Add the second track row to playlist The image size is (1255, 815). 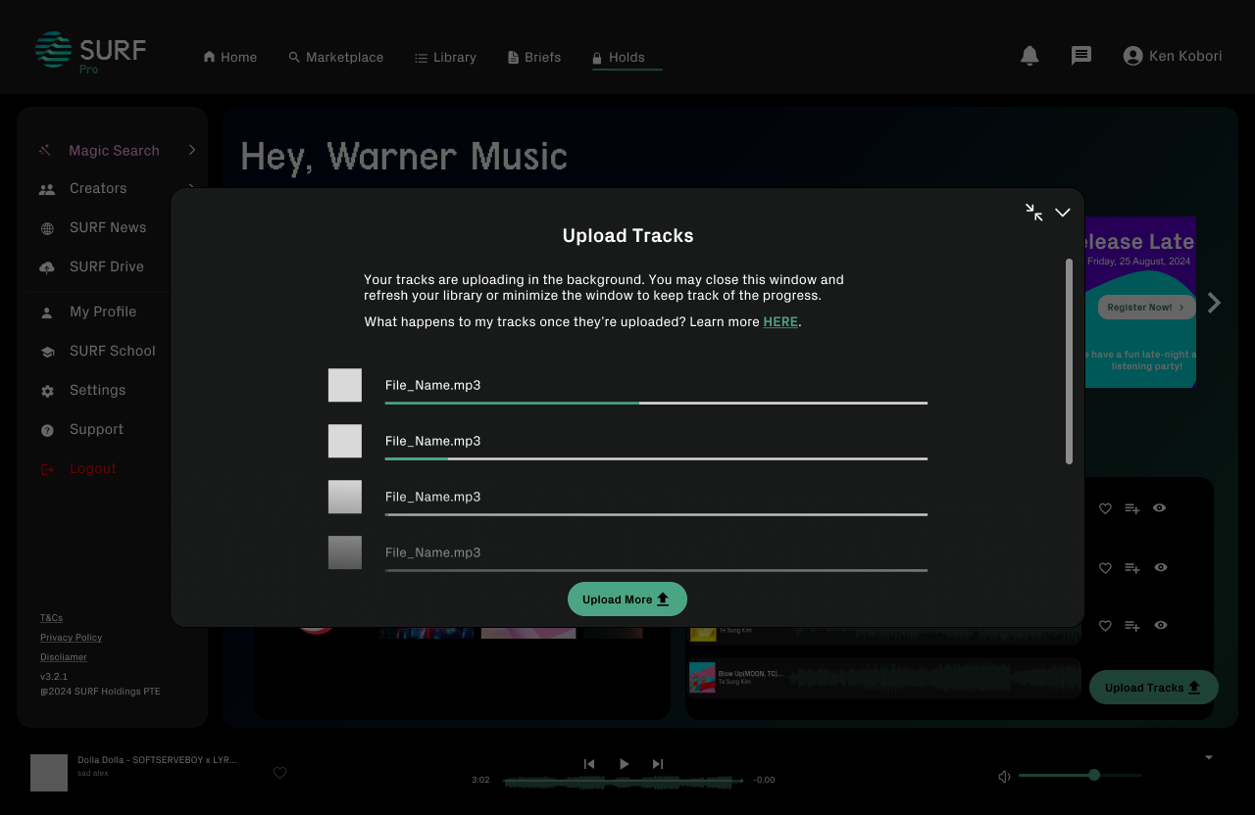point(1132,568)
